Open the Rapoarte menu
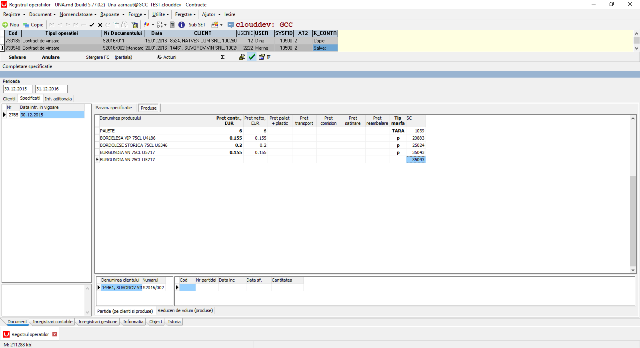The image size is (640, 348). (x=112, y=14)
